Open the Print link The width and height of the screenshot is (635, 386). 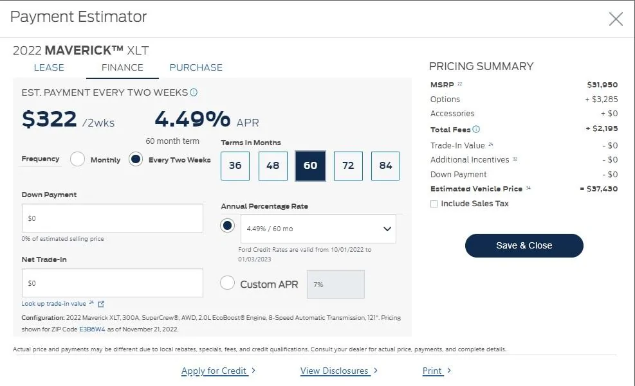(432, 371)
